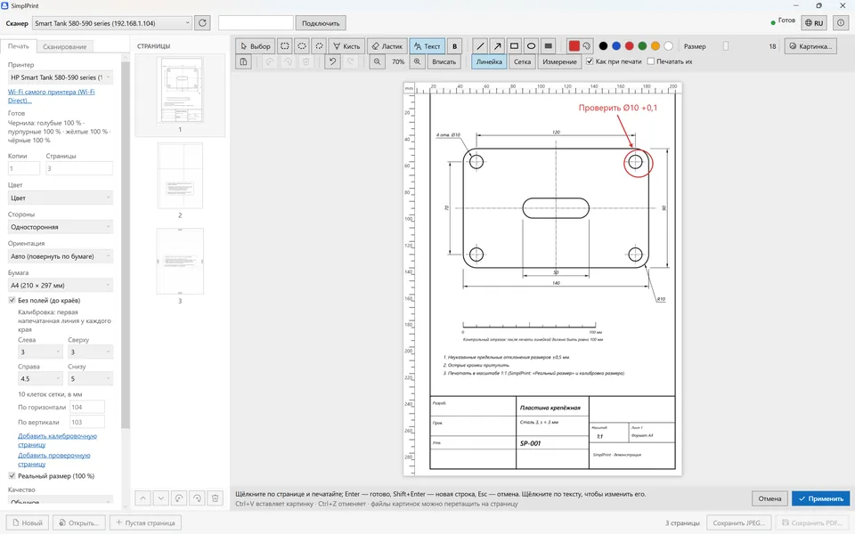Switch to the Печать tab
This screenshot has width=855, height=534.
click(x=19, y=46)
